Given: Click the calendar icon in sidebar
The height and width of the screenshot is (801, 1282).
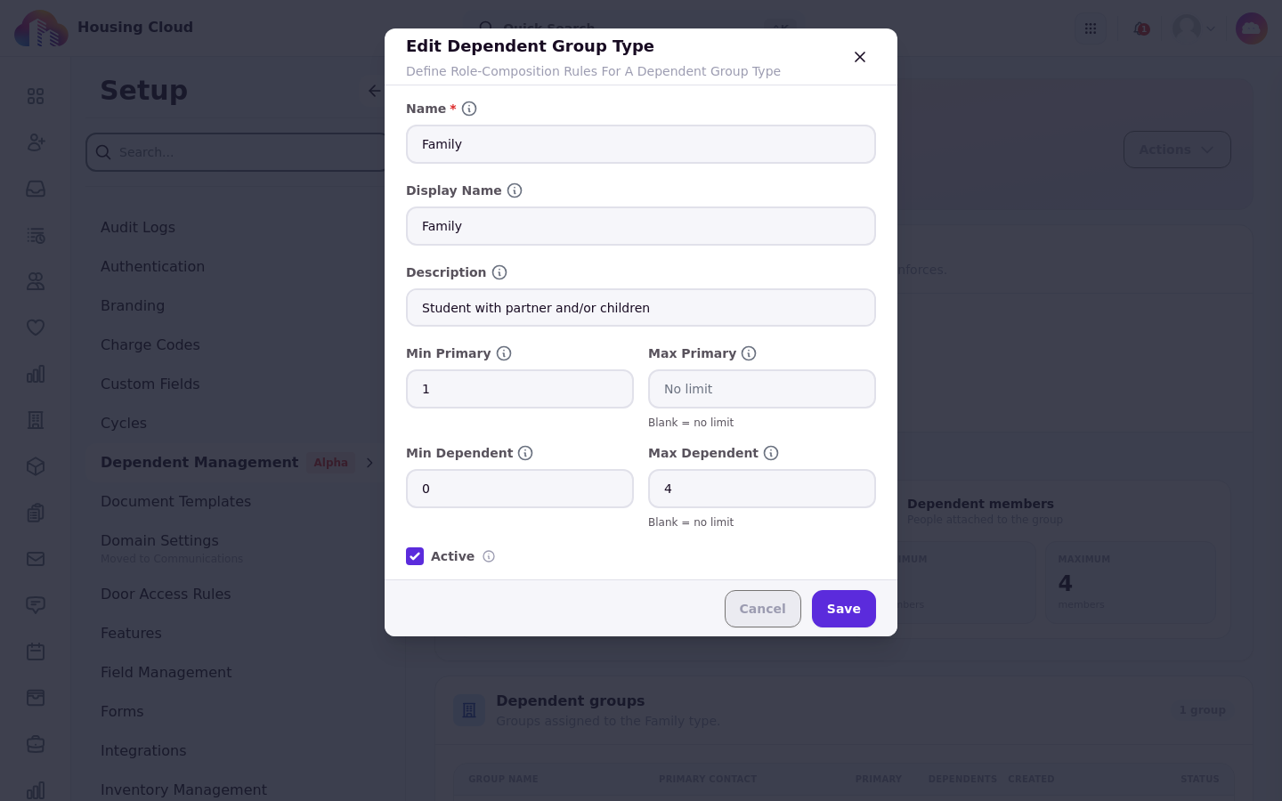Looking at the screenshot, I should 36,651.
